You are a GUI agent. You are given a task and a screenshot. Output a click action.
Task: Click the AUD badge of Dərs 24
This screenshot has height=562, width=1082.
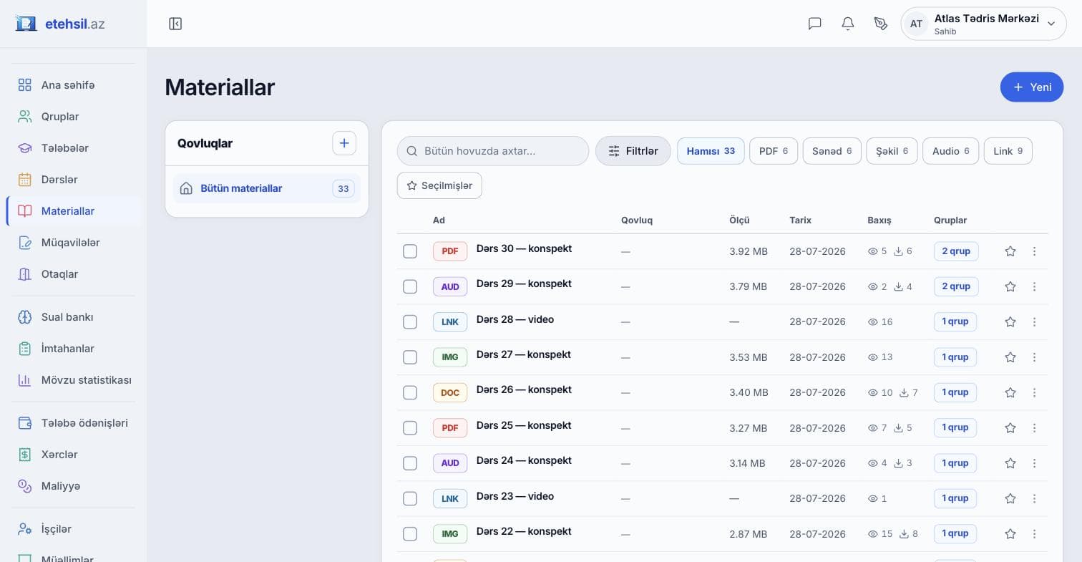[450, 463]
